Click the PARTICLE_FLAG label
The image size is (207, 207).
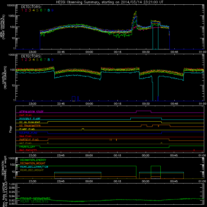[29, 140]
